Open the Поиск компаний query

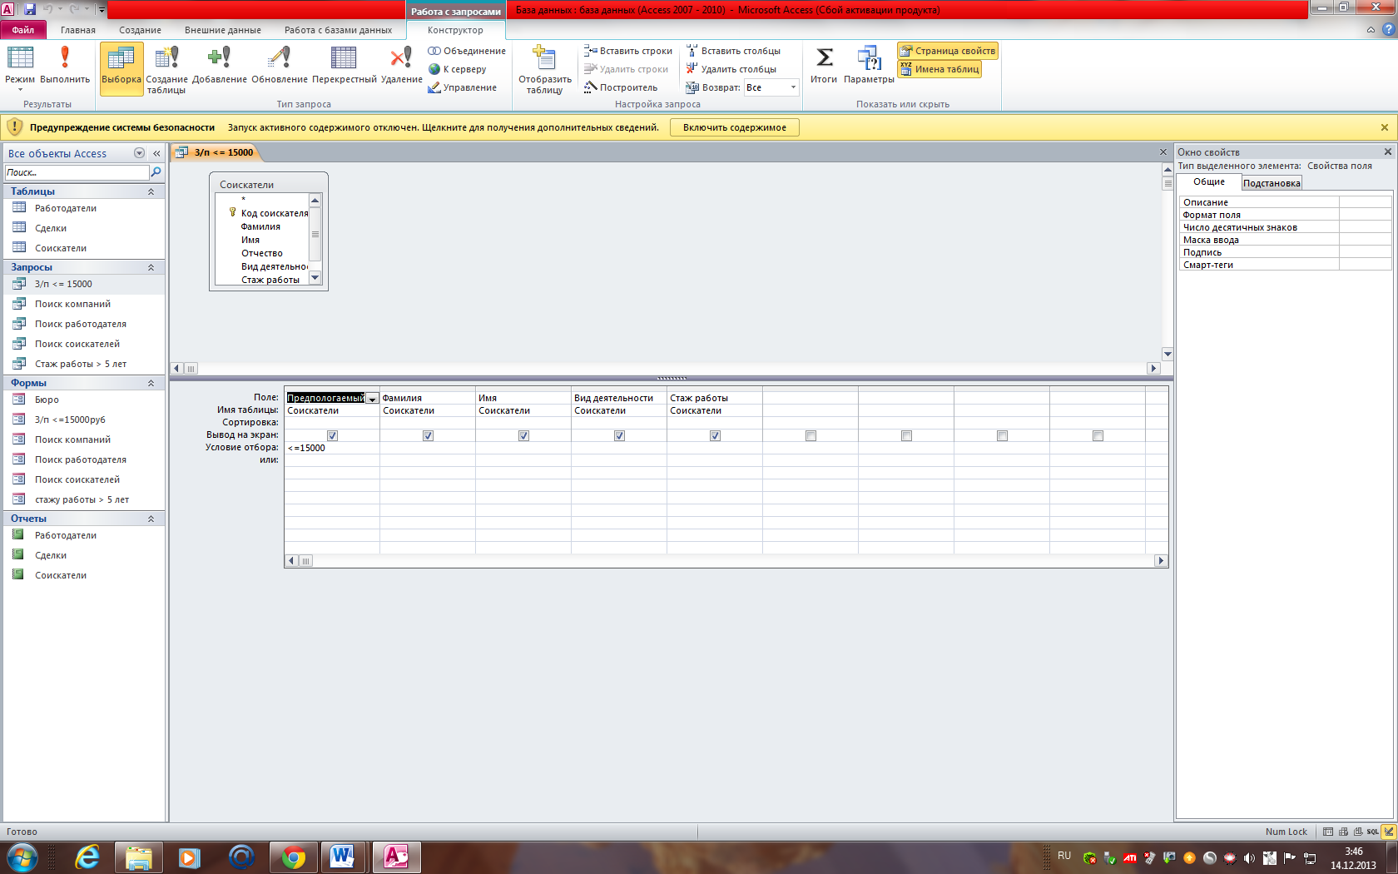pyautogui.click(x=72, y=304)
